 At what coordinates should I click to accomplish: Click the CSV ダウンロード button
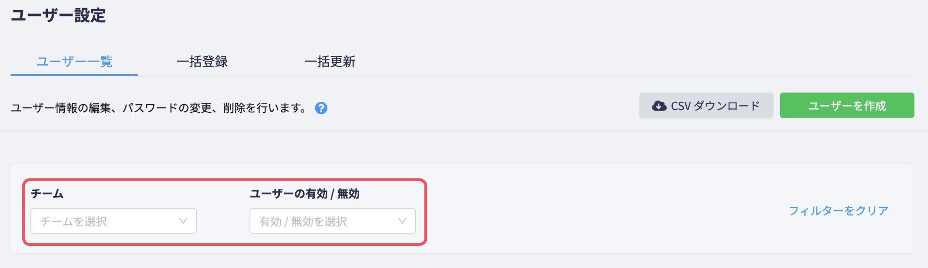coord(706,106)
